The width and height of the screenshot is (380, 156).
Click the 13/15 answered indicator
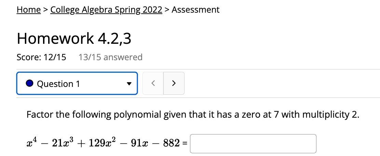(110, 57)
